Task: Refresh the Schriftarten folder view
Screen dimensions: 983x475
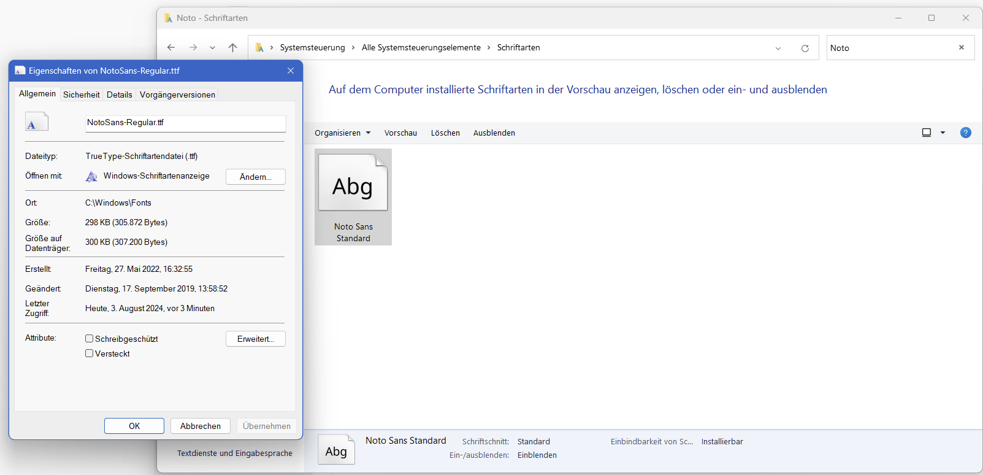Action: coord(805,48)
